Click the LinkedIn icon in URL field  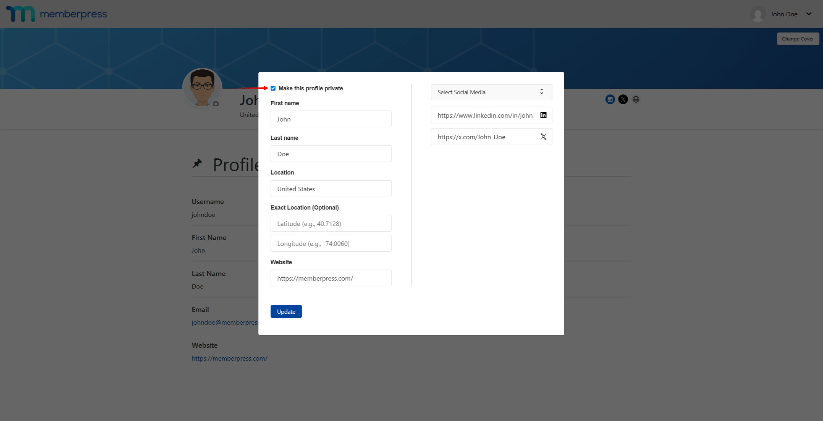(x=543, y=115)
